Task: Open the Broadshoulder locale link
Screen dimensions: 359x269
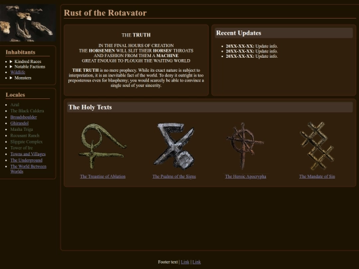Action: coord(23,117)
